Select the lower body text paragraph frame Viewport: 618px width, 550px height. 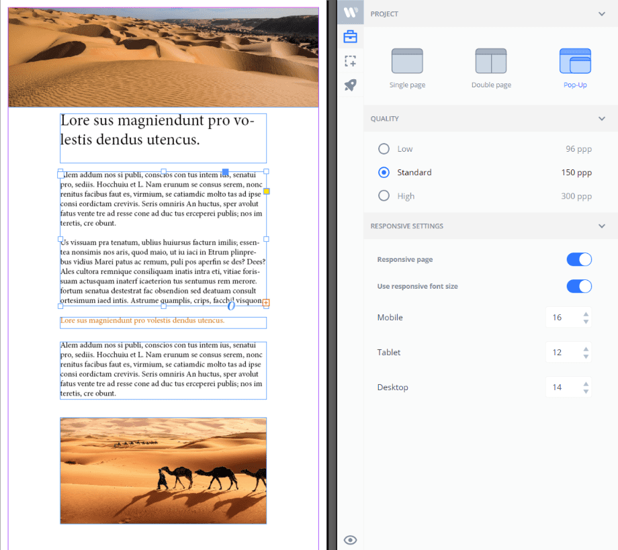tap(163, 370)
